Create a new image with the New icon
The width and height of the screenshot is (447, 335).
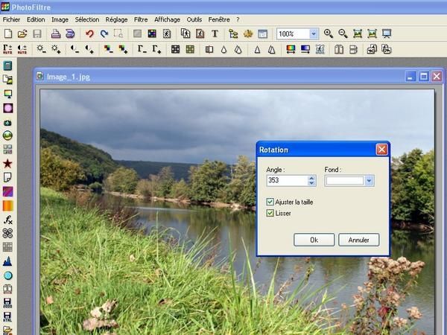(8, 33)
